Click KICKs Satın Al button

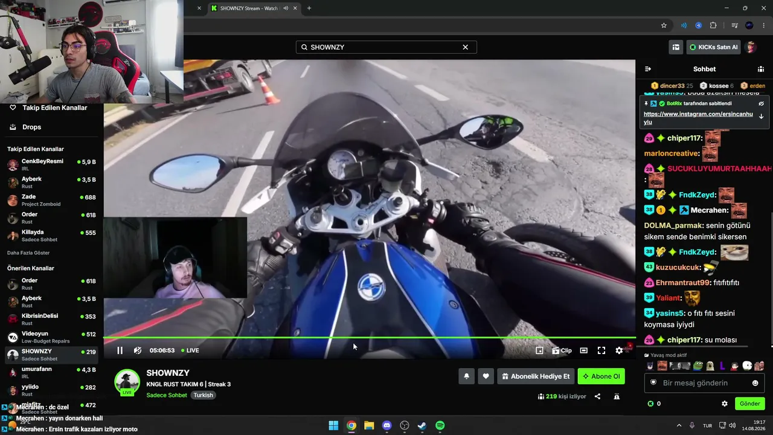click(713, 47)
